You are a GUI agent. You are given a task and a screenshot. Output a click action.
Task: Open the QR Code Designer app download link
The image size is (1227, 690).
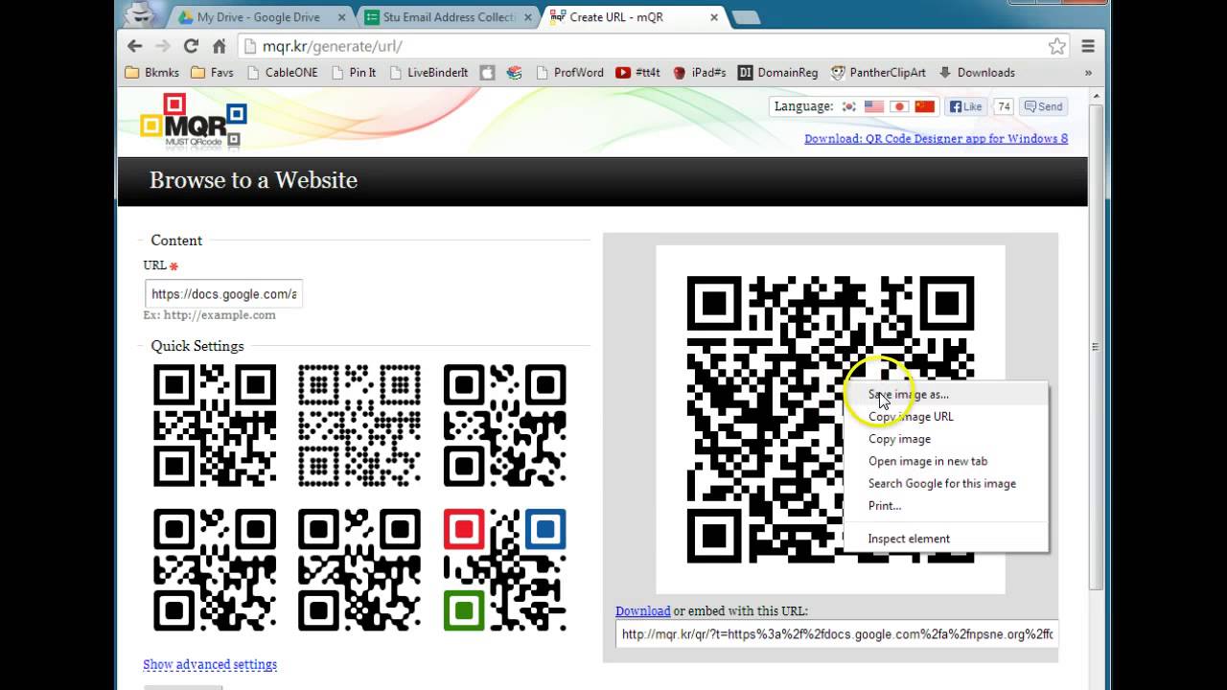coord(936,138)
